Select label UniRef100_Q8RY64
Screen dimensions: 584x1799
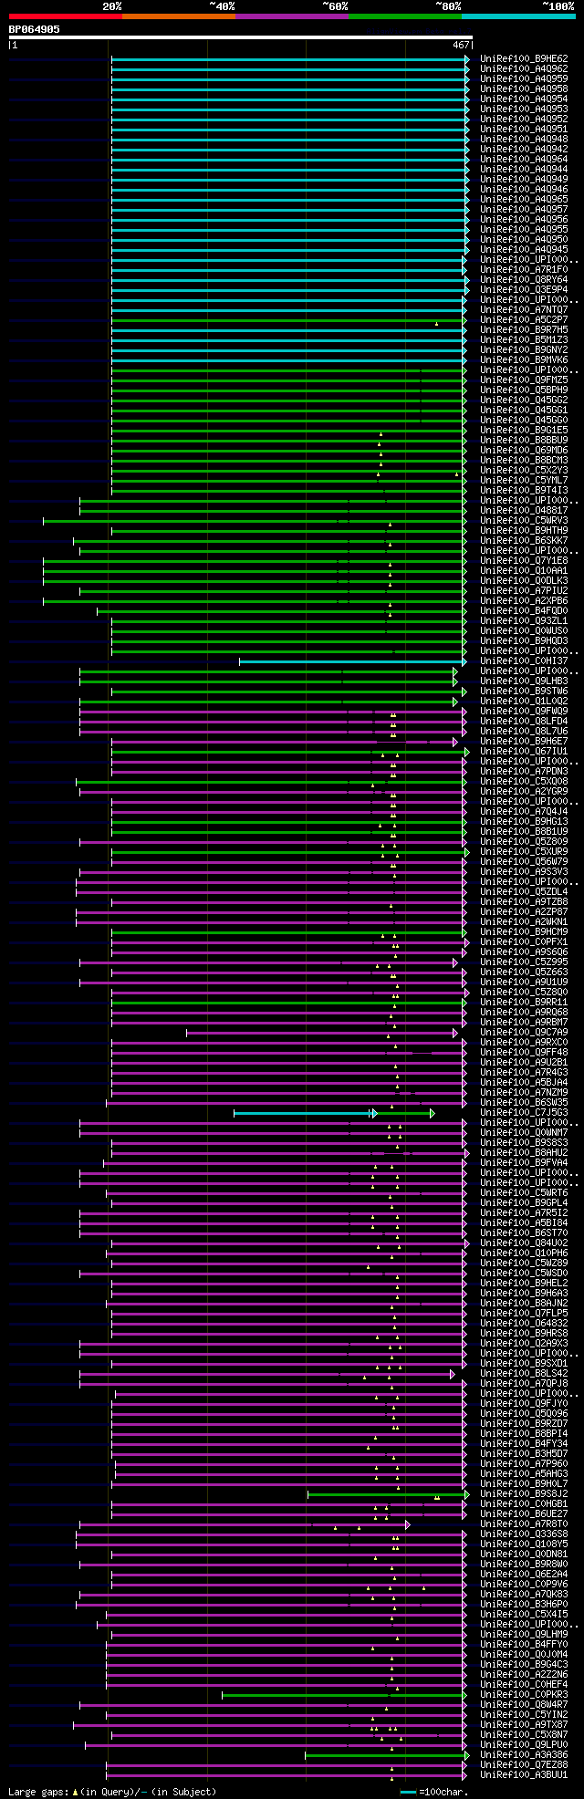pyautogui.click(x=524, y=279)
